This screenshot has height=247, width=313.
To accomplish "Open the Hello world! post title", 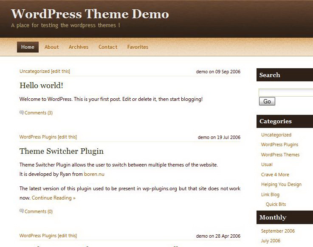I will click(41, 85).
